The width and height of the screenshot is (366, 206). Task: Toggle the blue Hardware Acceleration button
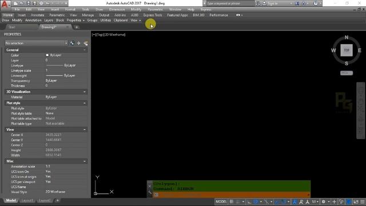tap(349, 201)
